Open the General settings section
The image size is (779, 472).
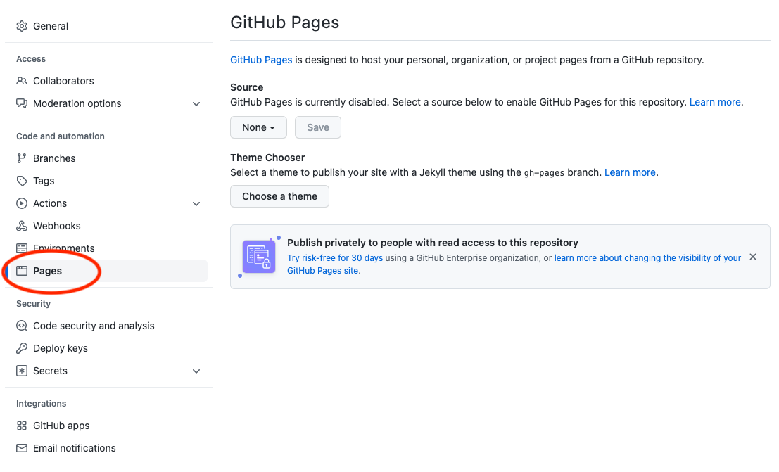pos(50,26)
